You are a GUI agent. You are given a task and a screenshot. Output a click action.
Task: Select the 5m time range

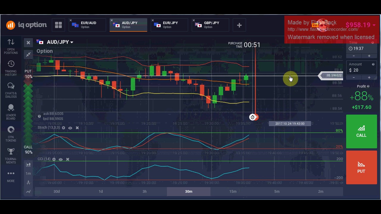click(277, 191)
